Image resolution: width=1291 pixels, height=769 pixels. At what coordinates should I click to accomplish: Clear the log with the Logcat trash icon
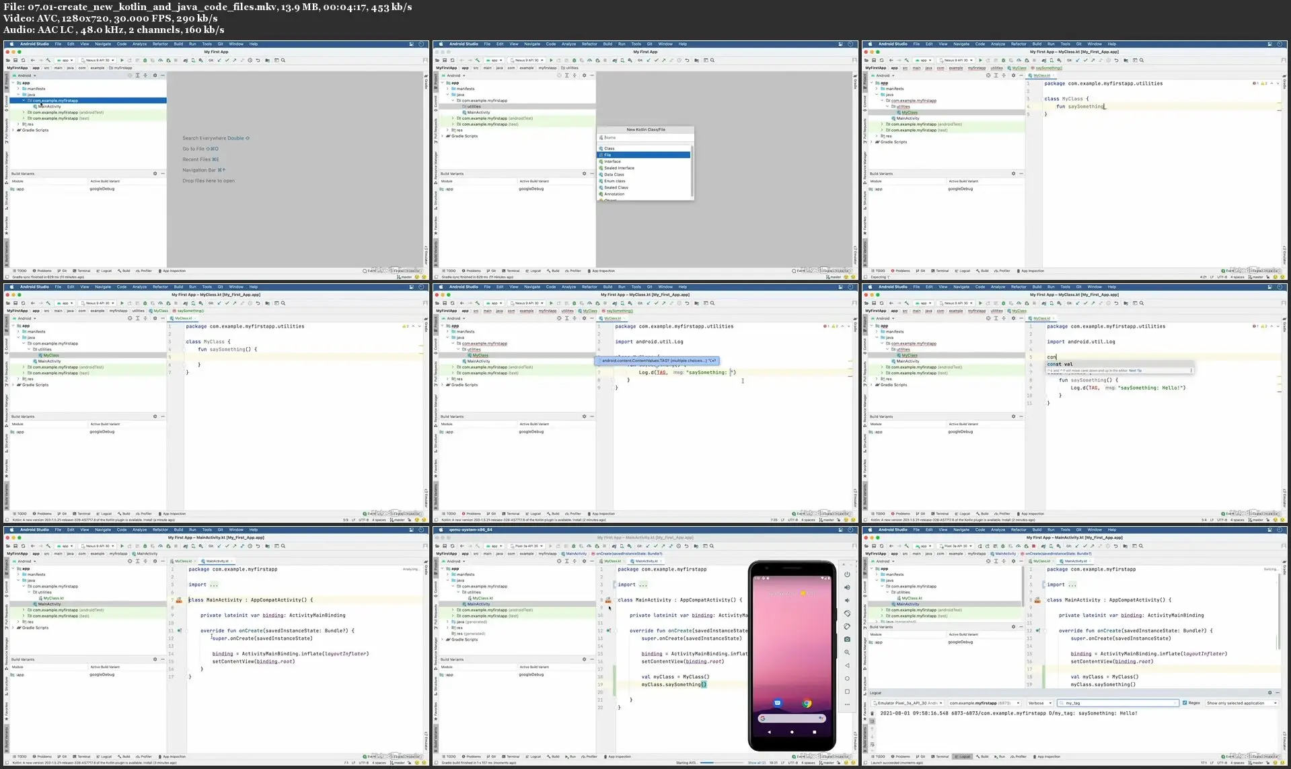tap(872, 713)
